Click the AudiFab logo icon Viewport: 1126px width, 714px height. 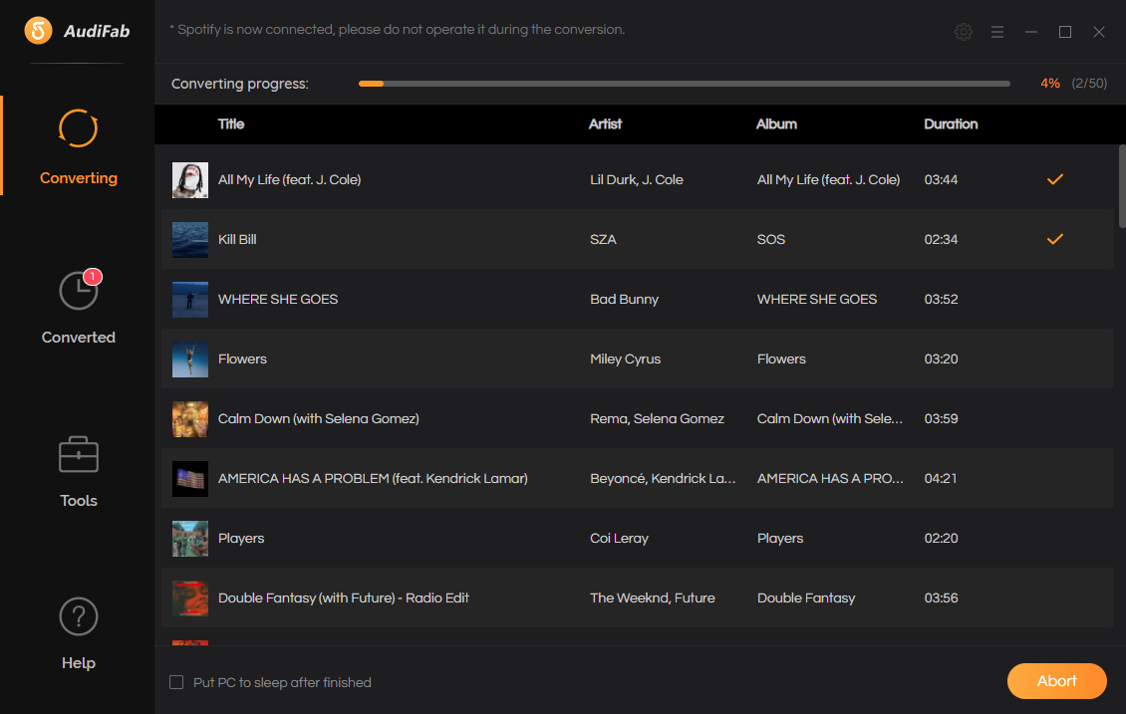(38, 30)
